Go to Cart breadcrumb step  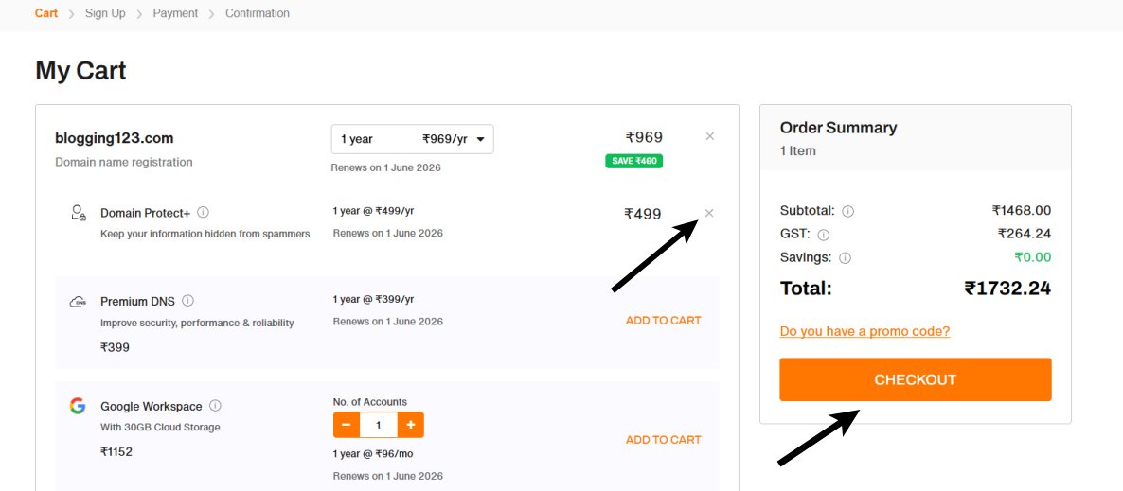click(x=45, y=13)
